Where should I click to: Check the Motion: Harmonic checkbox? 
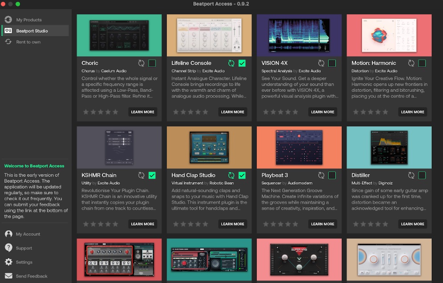tap(422, 63)
